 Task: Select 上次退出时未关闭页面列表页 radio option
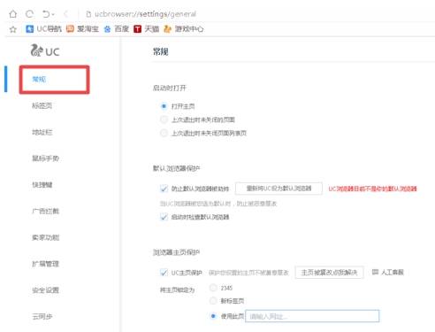coord(164,133)
